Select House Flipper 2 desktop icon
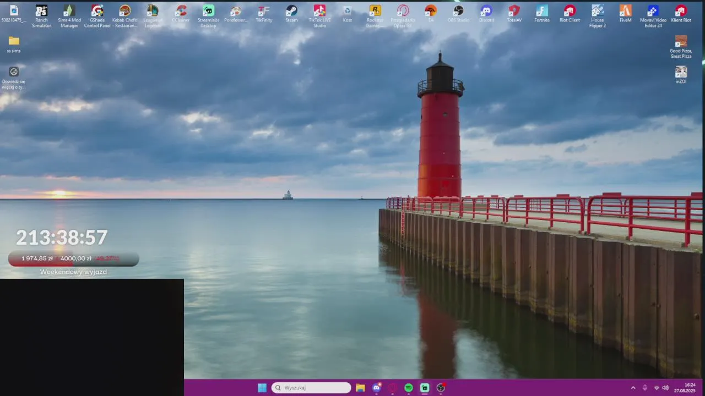The width and height of the screenshot is (705, 396). [598, 16]
